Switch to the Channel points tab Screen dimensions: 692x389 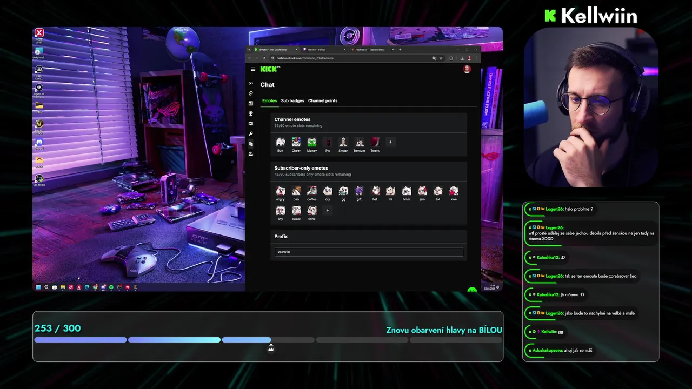[323, 100]
